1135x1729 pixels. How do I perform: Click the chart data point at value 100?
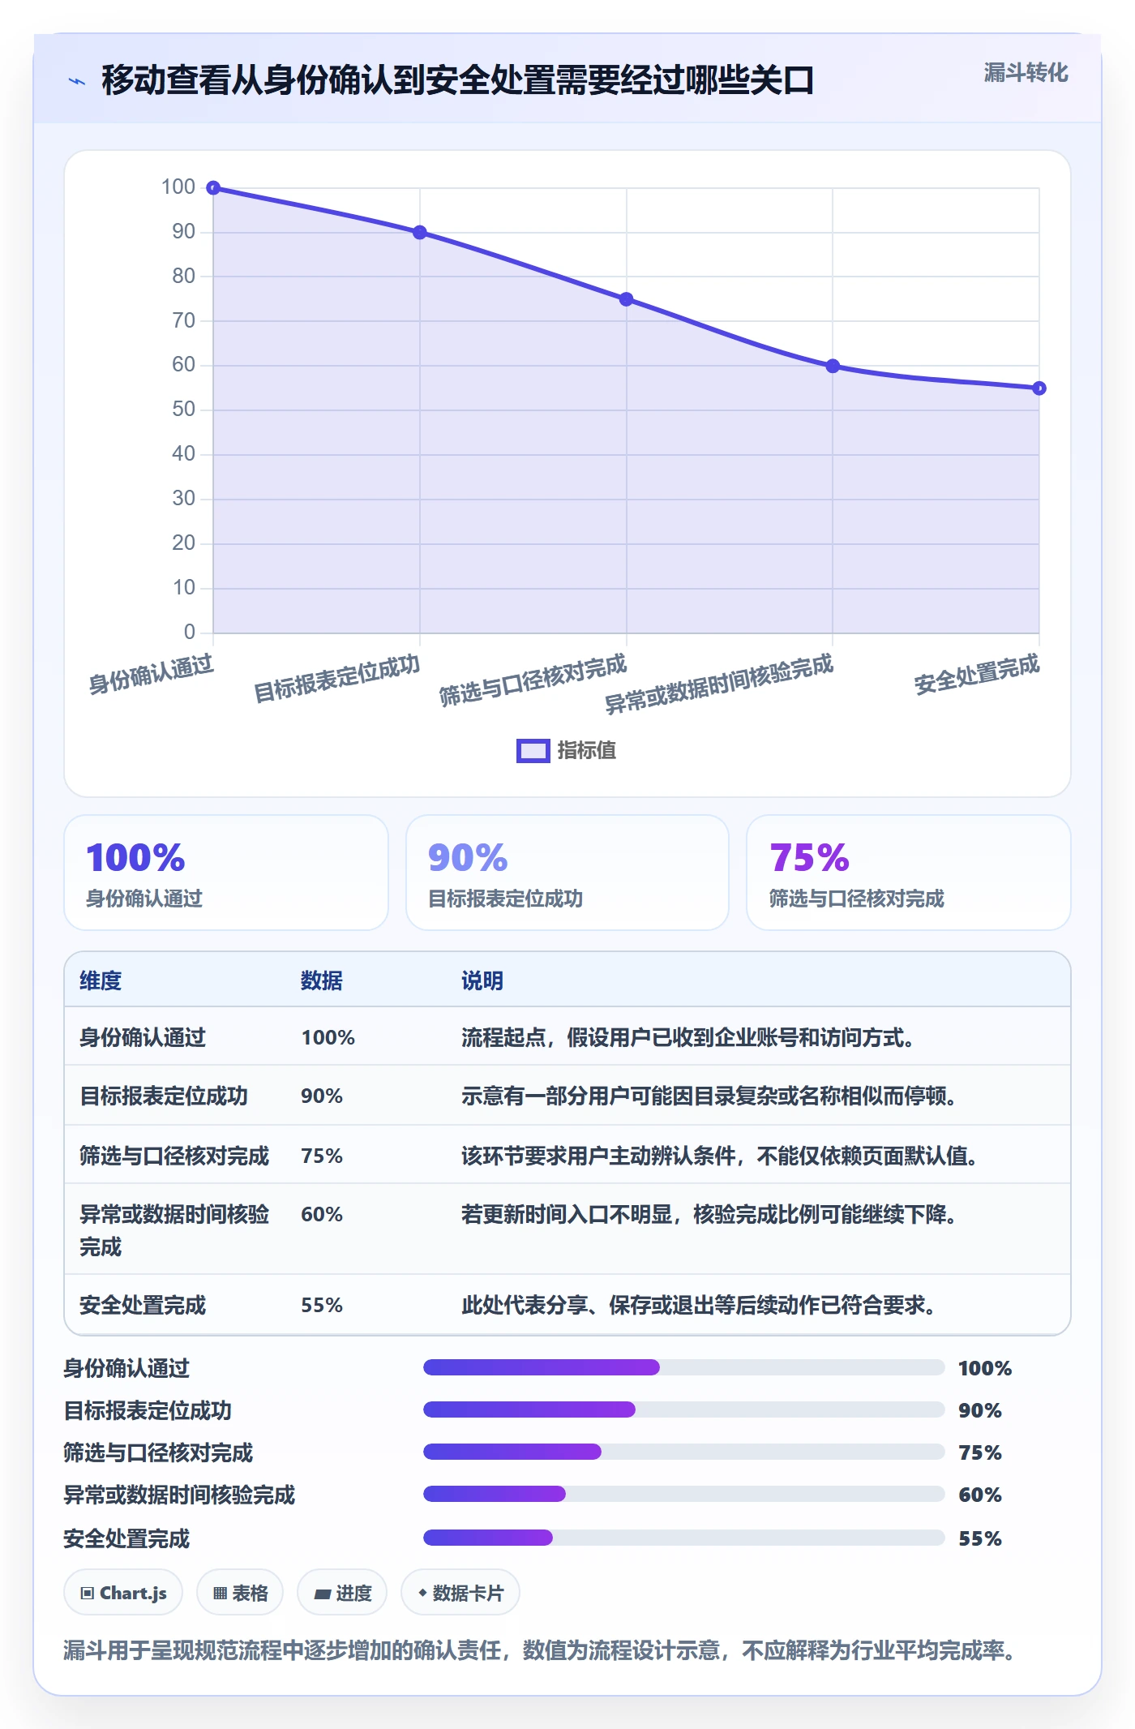(x=213, y=188)
